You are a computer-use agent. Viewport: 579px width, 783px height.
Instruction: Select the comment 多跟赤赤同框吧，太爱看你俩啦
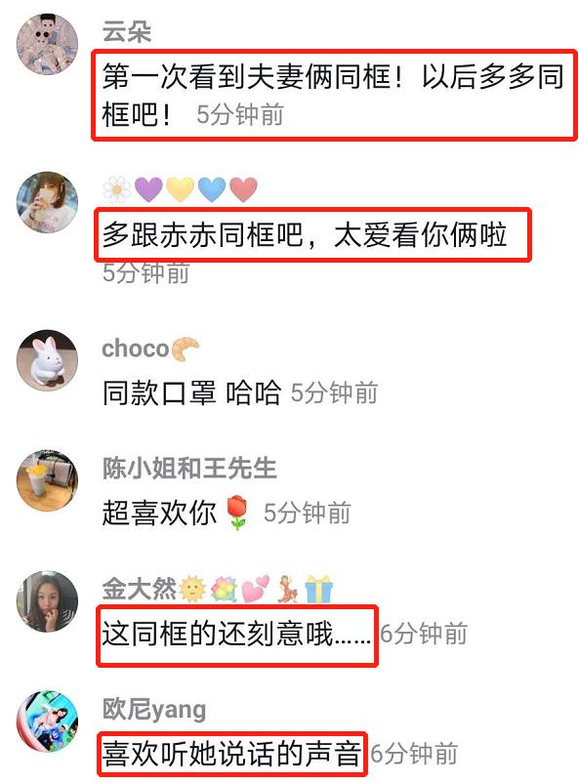(x=305, y=234)
